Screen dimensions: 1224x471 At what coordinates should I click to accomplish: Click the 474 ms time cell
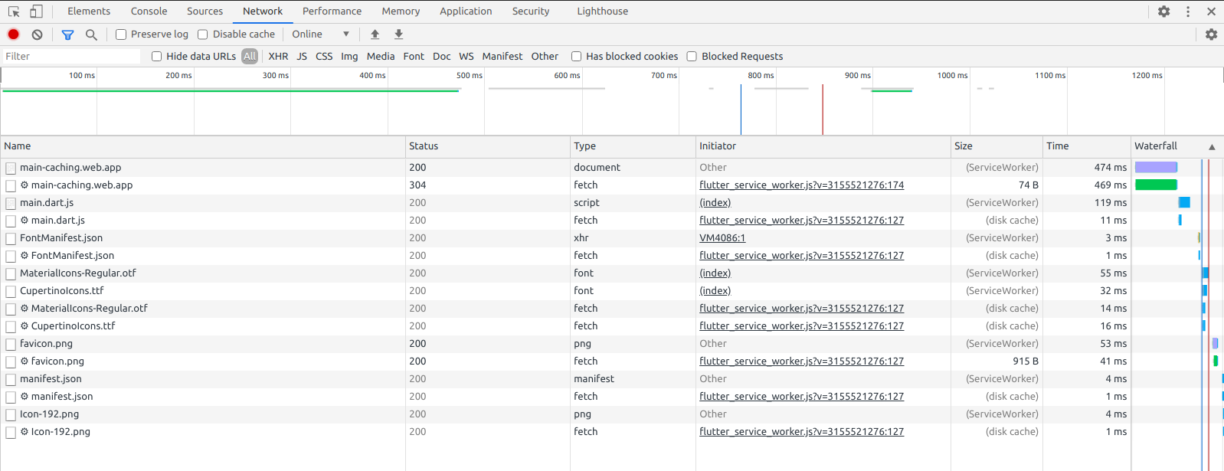click(x=1110, y=168)
